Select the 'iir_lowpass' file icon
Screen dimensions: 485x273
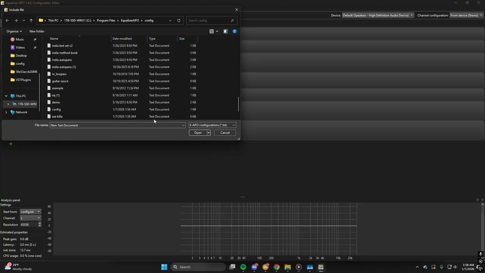(x=49, y=74)
